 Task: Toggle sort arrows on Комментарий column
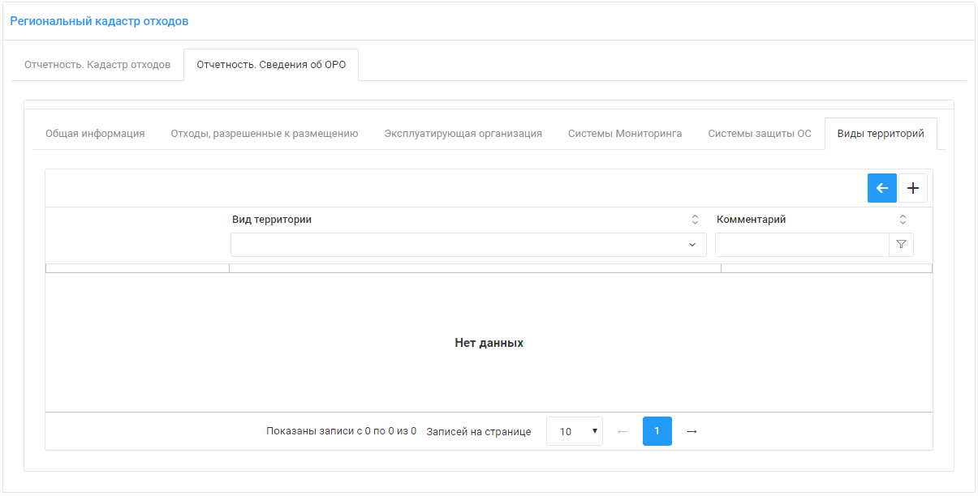coord(903,220)
